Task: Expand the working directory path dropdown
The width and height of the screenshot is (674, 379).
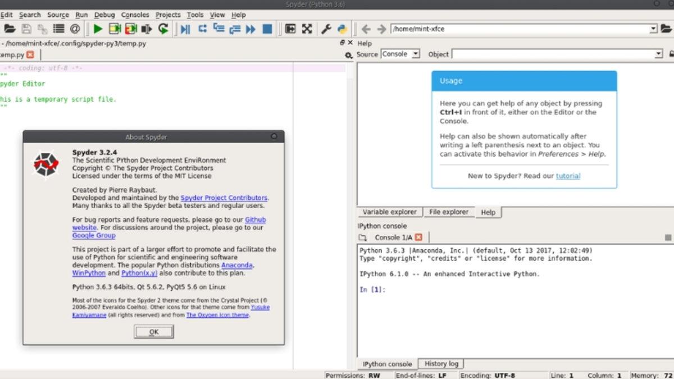Action: tap(653, 29)
